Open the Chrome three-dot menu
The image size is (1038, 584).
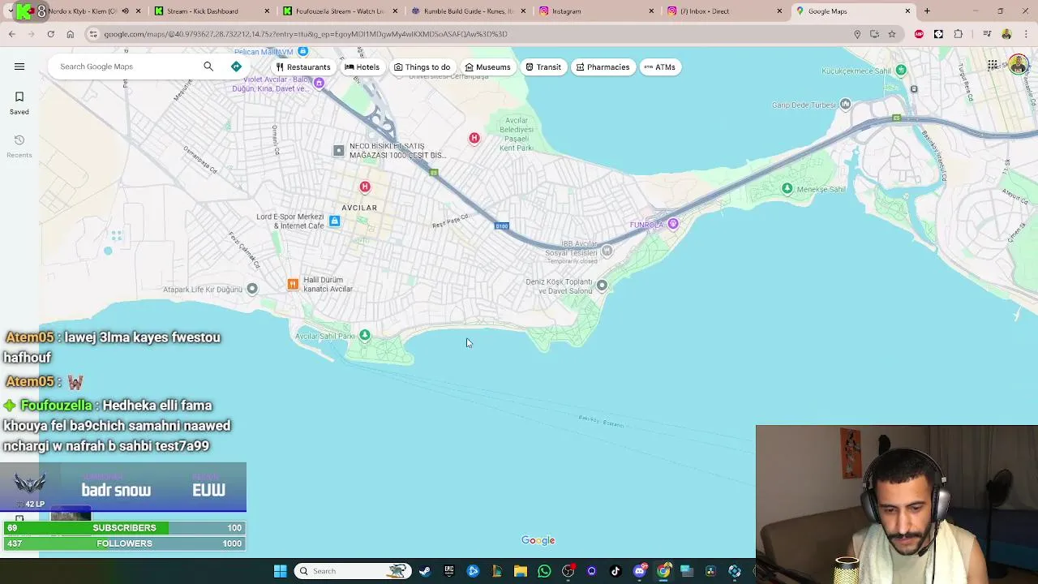pos(1026,34)
